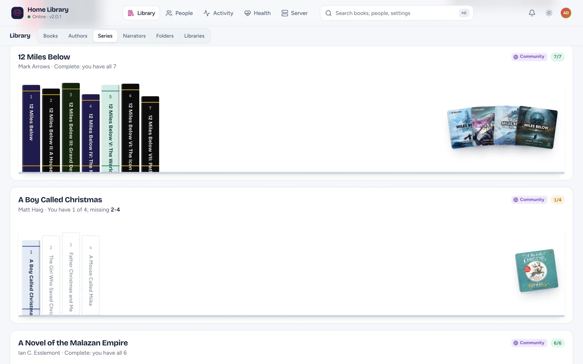Click the 6/6 completion badge
This screenshot has height=364, width=583.
pyautogui.click(x=558, y=343)
